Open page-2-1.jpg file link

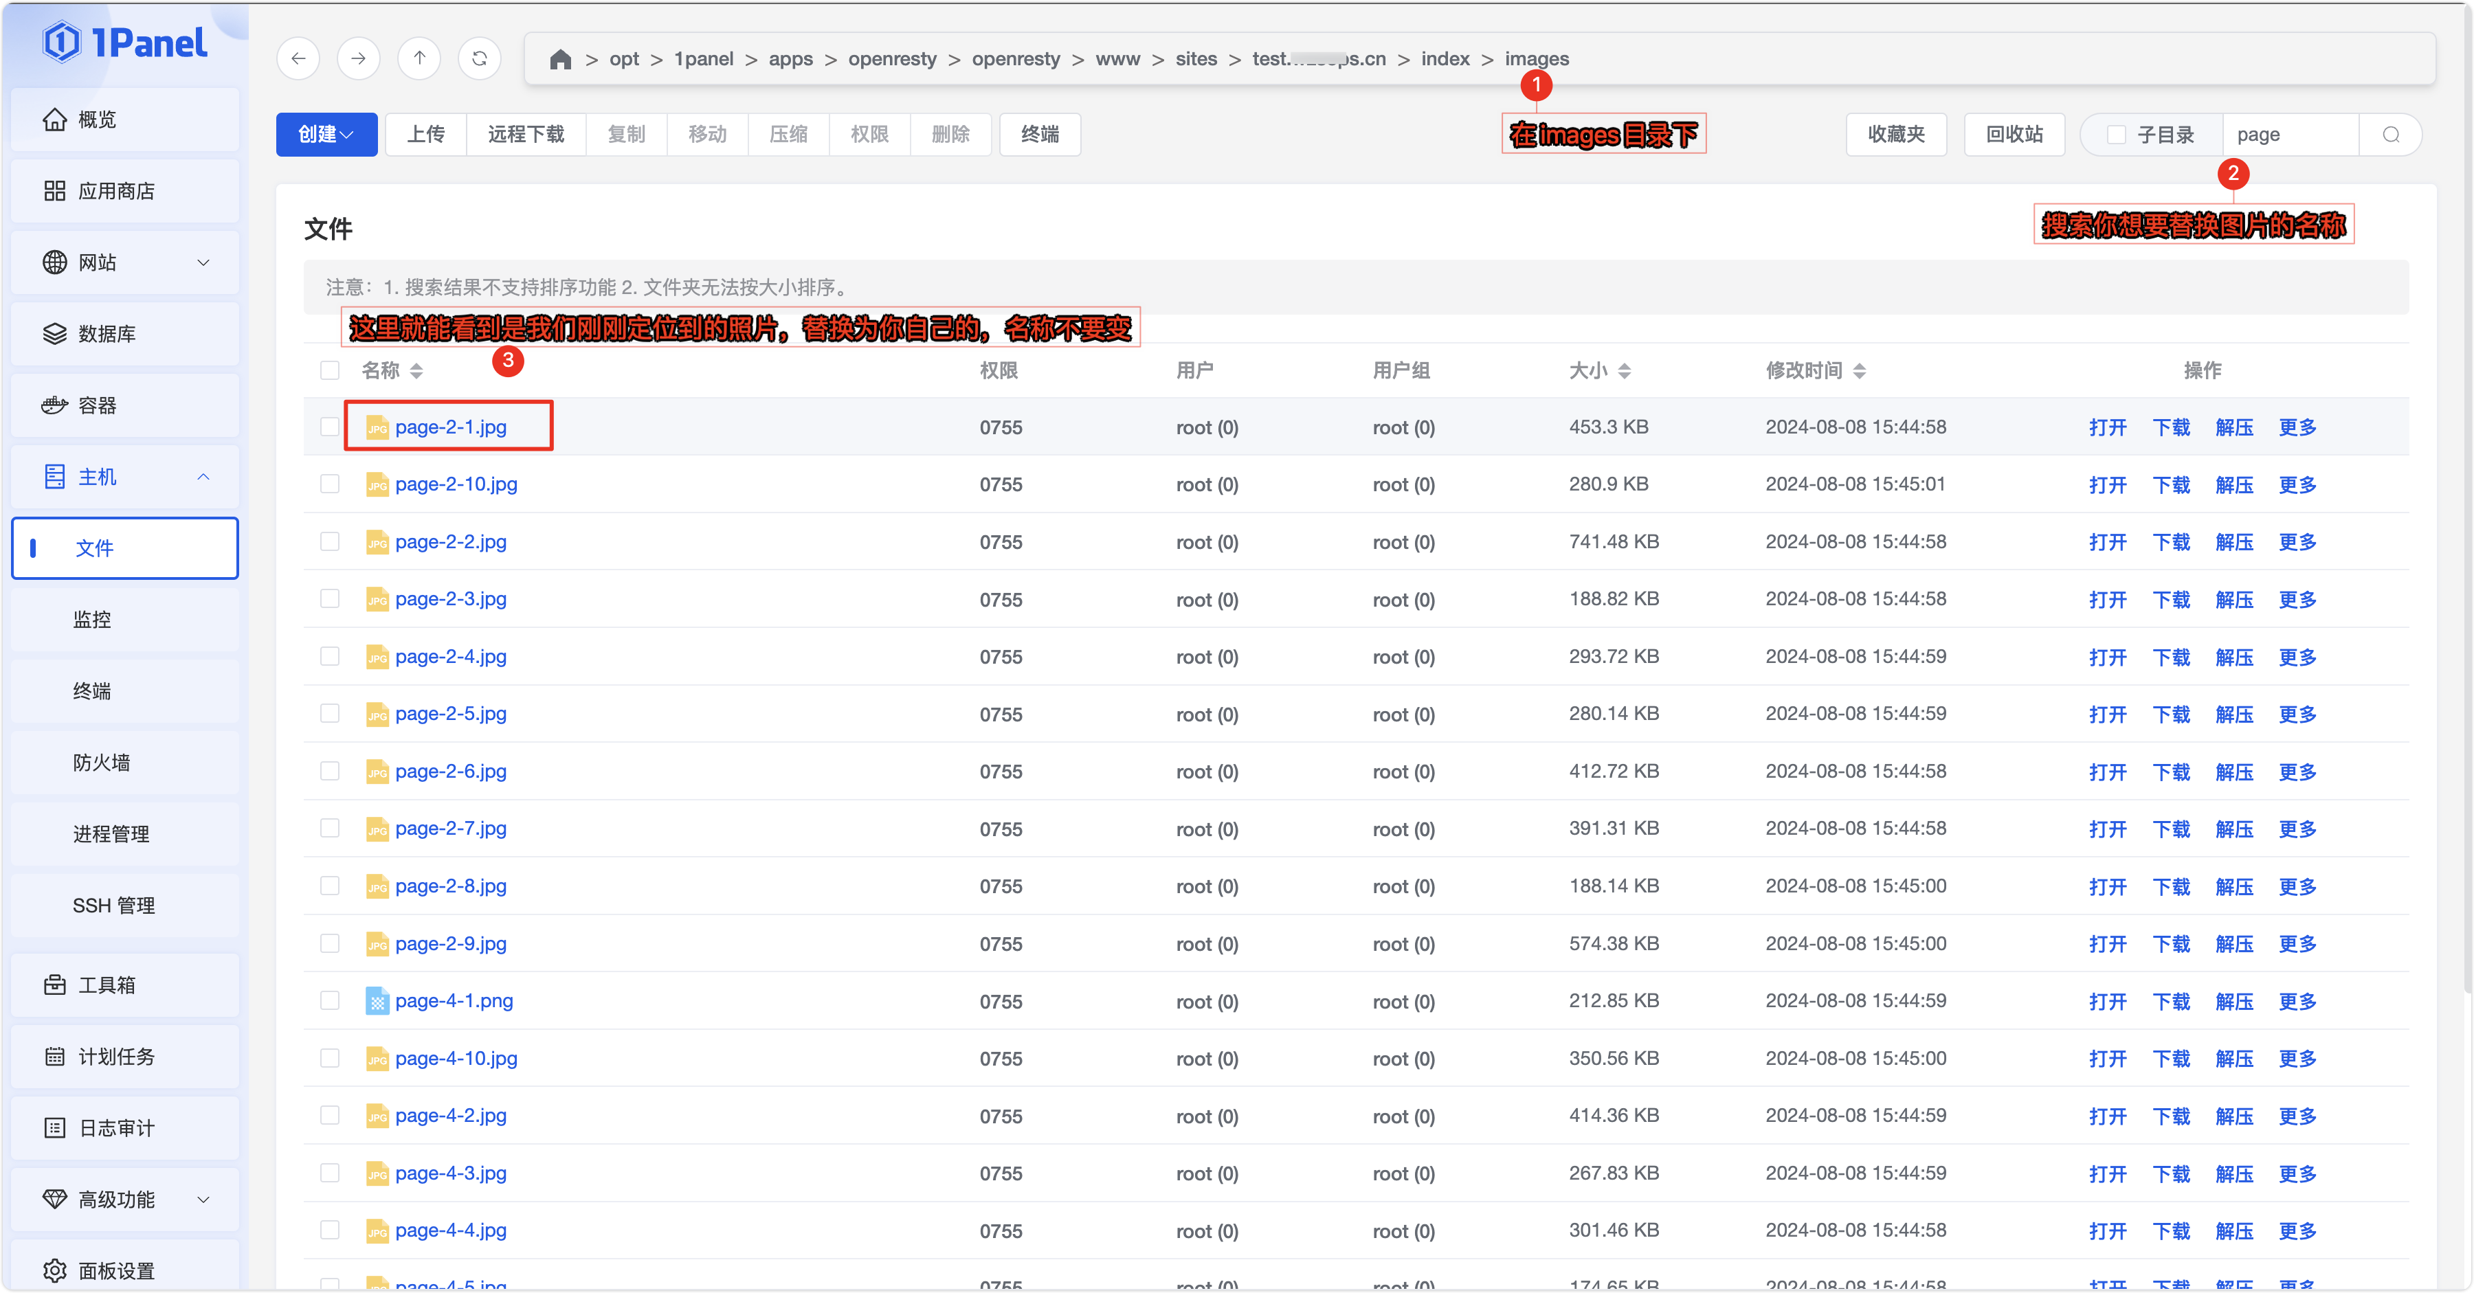[450, 427]
